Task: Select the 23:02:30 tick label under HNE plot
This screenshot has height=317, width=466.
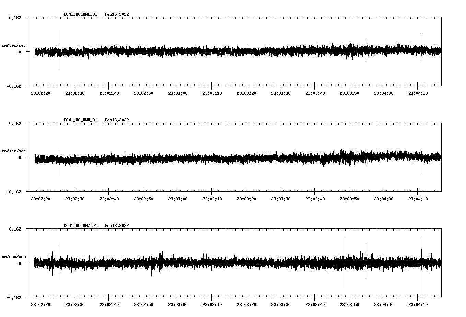Action: click(x=75, y=93)
